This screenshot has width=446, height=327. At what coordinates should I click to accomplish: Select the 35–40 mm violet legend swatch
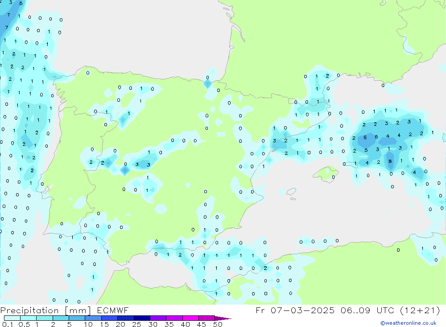174,318
